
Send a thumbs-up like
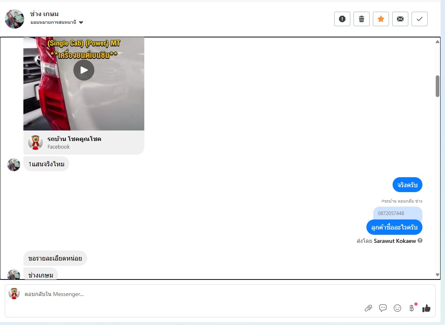point(426,308)
